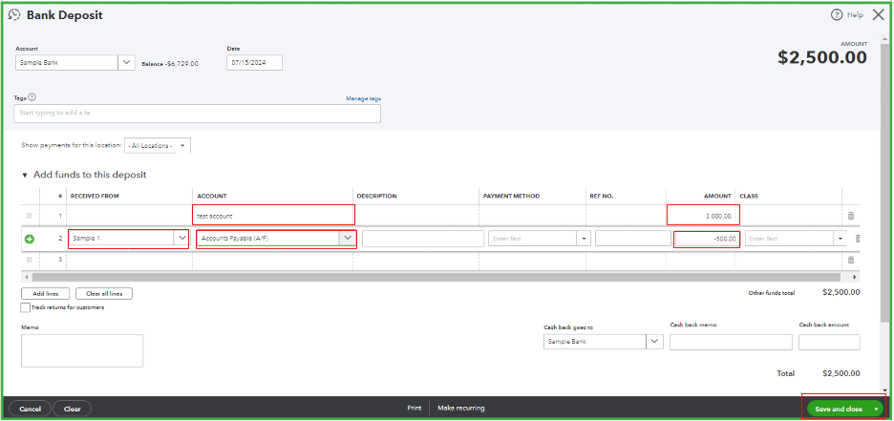Click the ACCOUNT column header
894x421 pixels.
click(212, 196)
